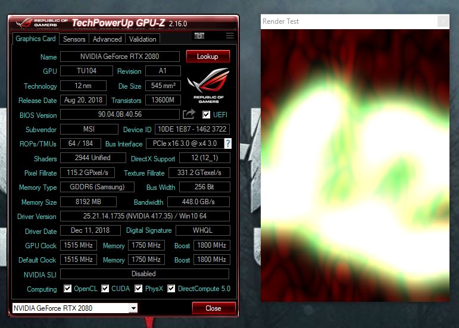Click the Close button in GPU-Z

tap(214, 308)
